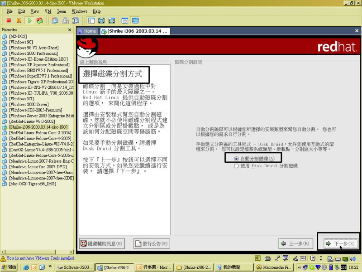This screenshot has height=272, width=362.
Task: Click the Take Snapshot toolbar icon
Action: 55,20
